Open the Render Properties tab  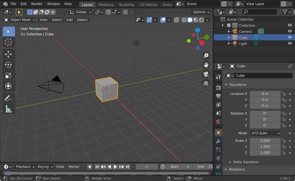(218, 87)
